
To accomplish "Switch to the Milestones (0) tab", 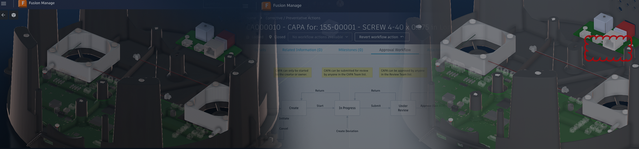I will coord(350,50).
